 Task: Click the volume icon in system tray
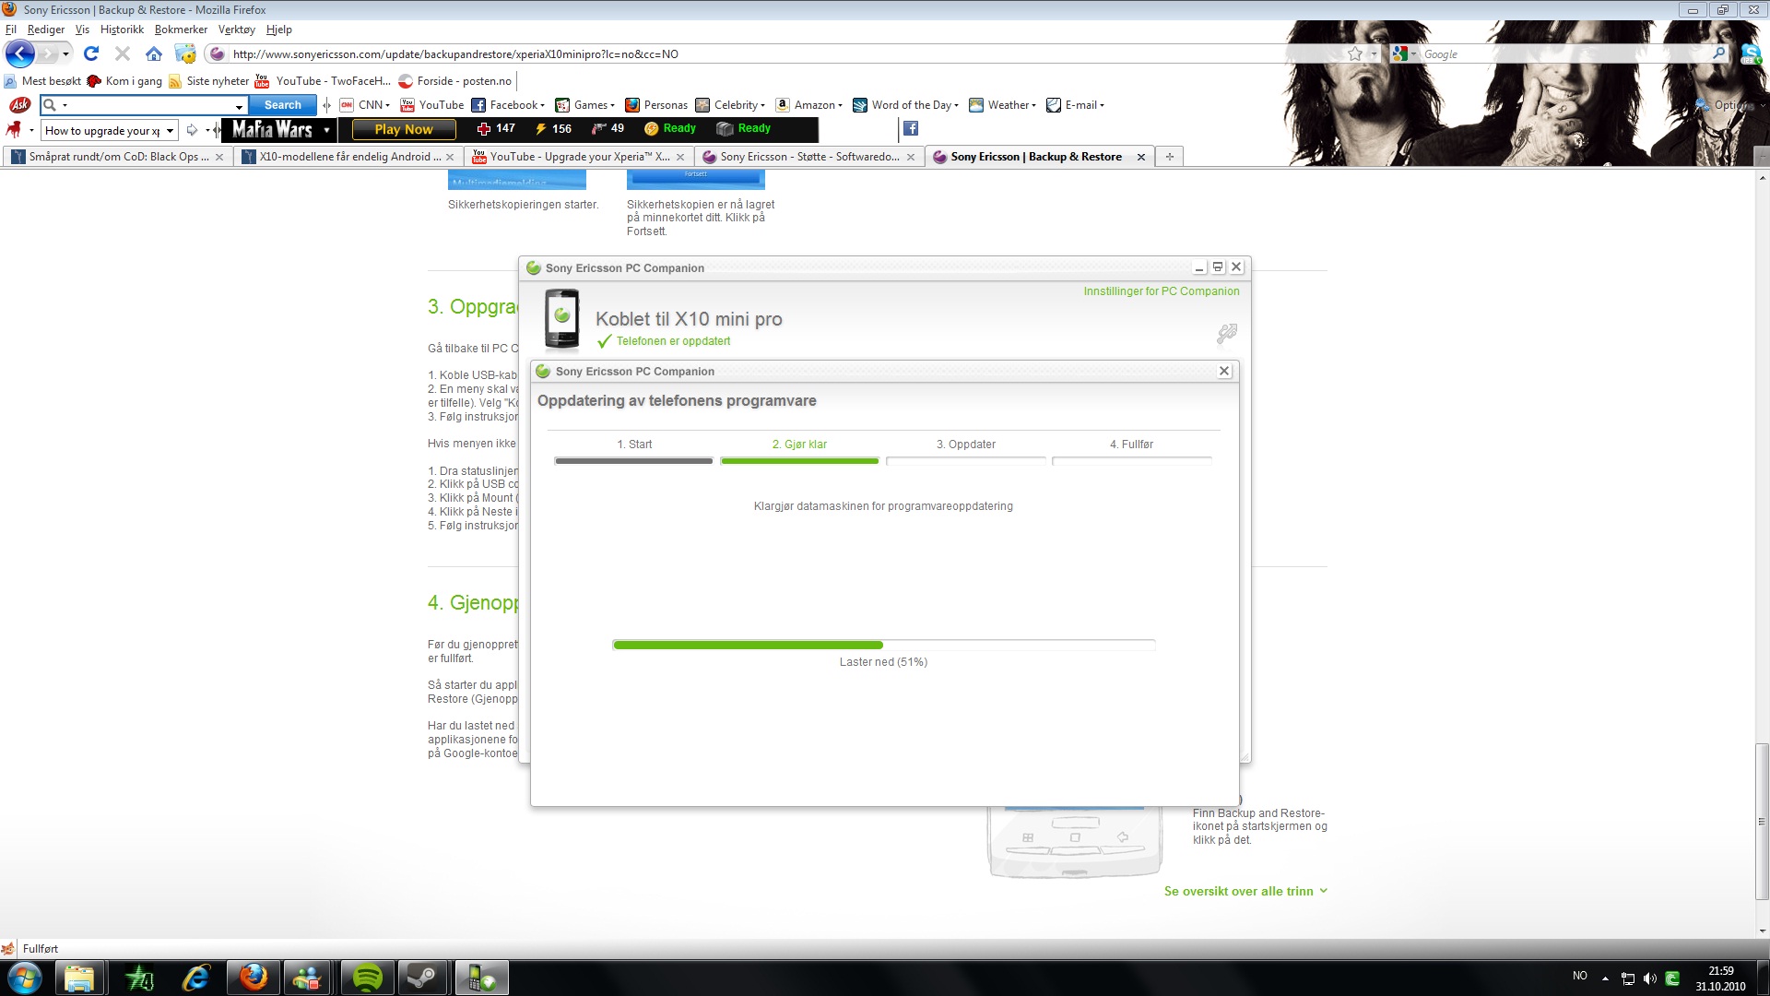pos(1650,978)
